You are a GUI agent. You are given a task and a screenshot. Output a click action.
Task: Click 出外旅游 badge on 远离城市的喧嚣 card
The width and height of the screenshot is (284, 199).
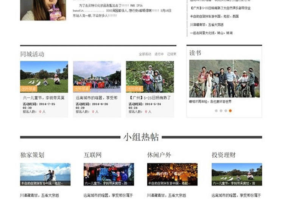coord(82,89)
